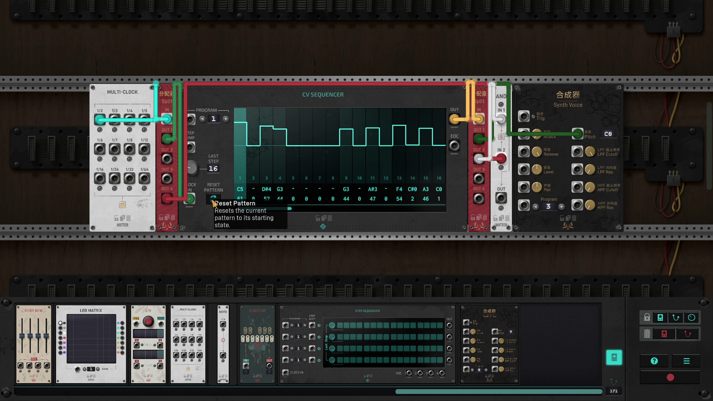Click a Program increment arrow on the Step Sequencer
The height and width of the screenshot is (401, 713).
click(305, 325)
